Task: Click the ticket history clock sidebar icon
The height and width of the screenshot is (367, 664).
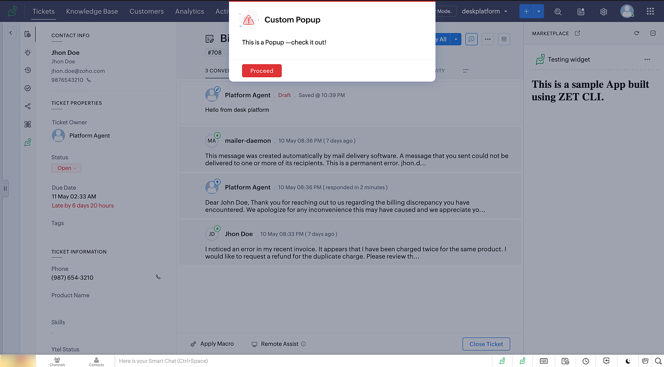Action: [28, 70]
